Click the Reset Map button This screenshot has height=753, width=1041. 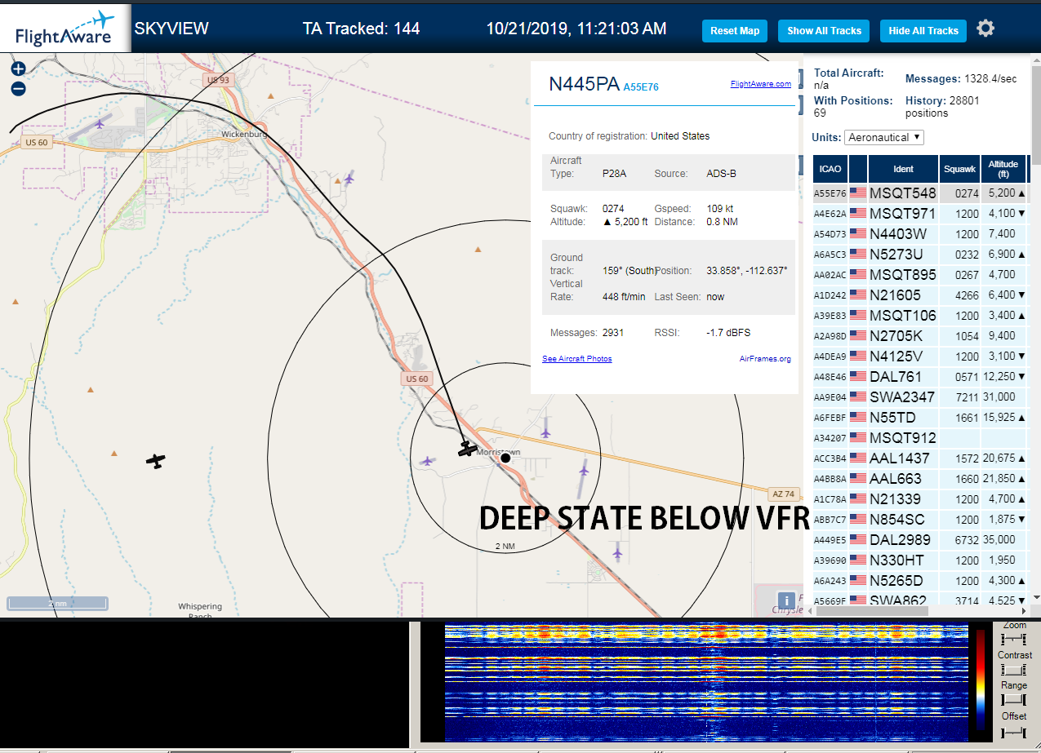(735, 31)
